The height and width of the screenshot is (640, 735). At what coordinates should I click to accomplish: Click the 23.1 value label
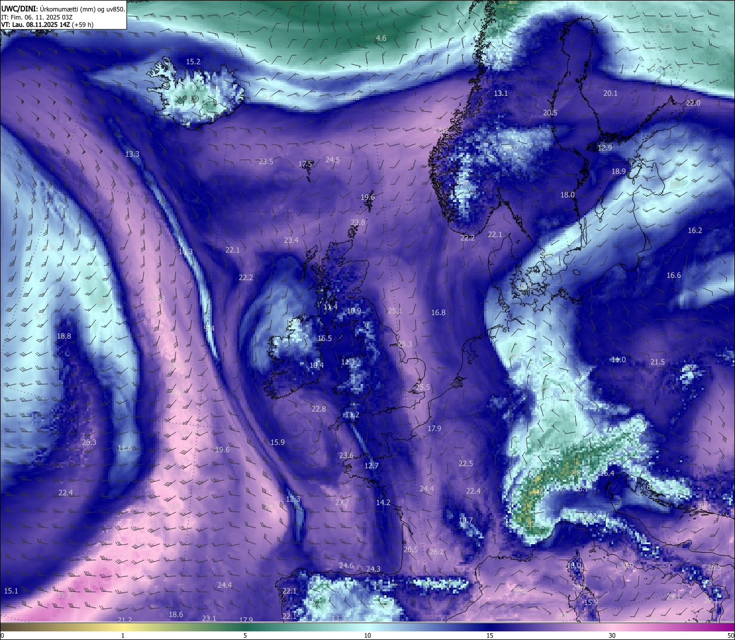coord(209,618)
